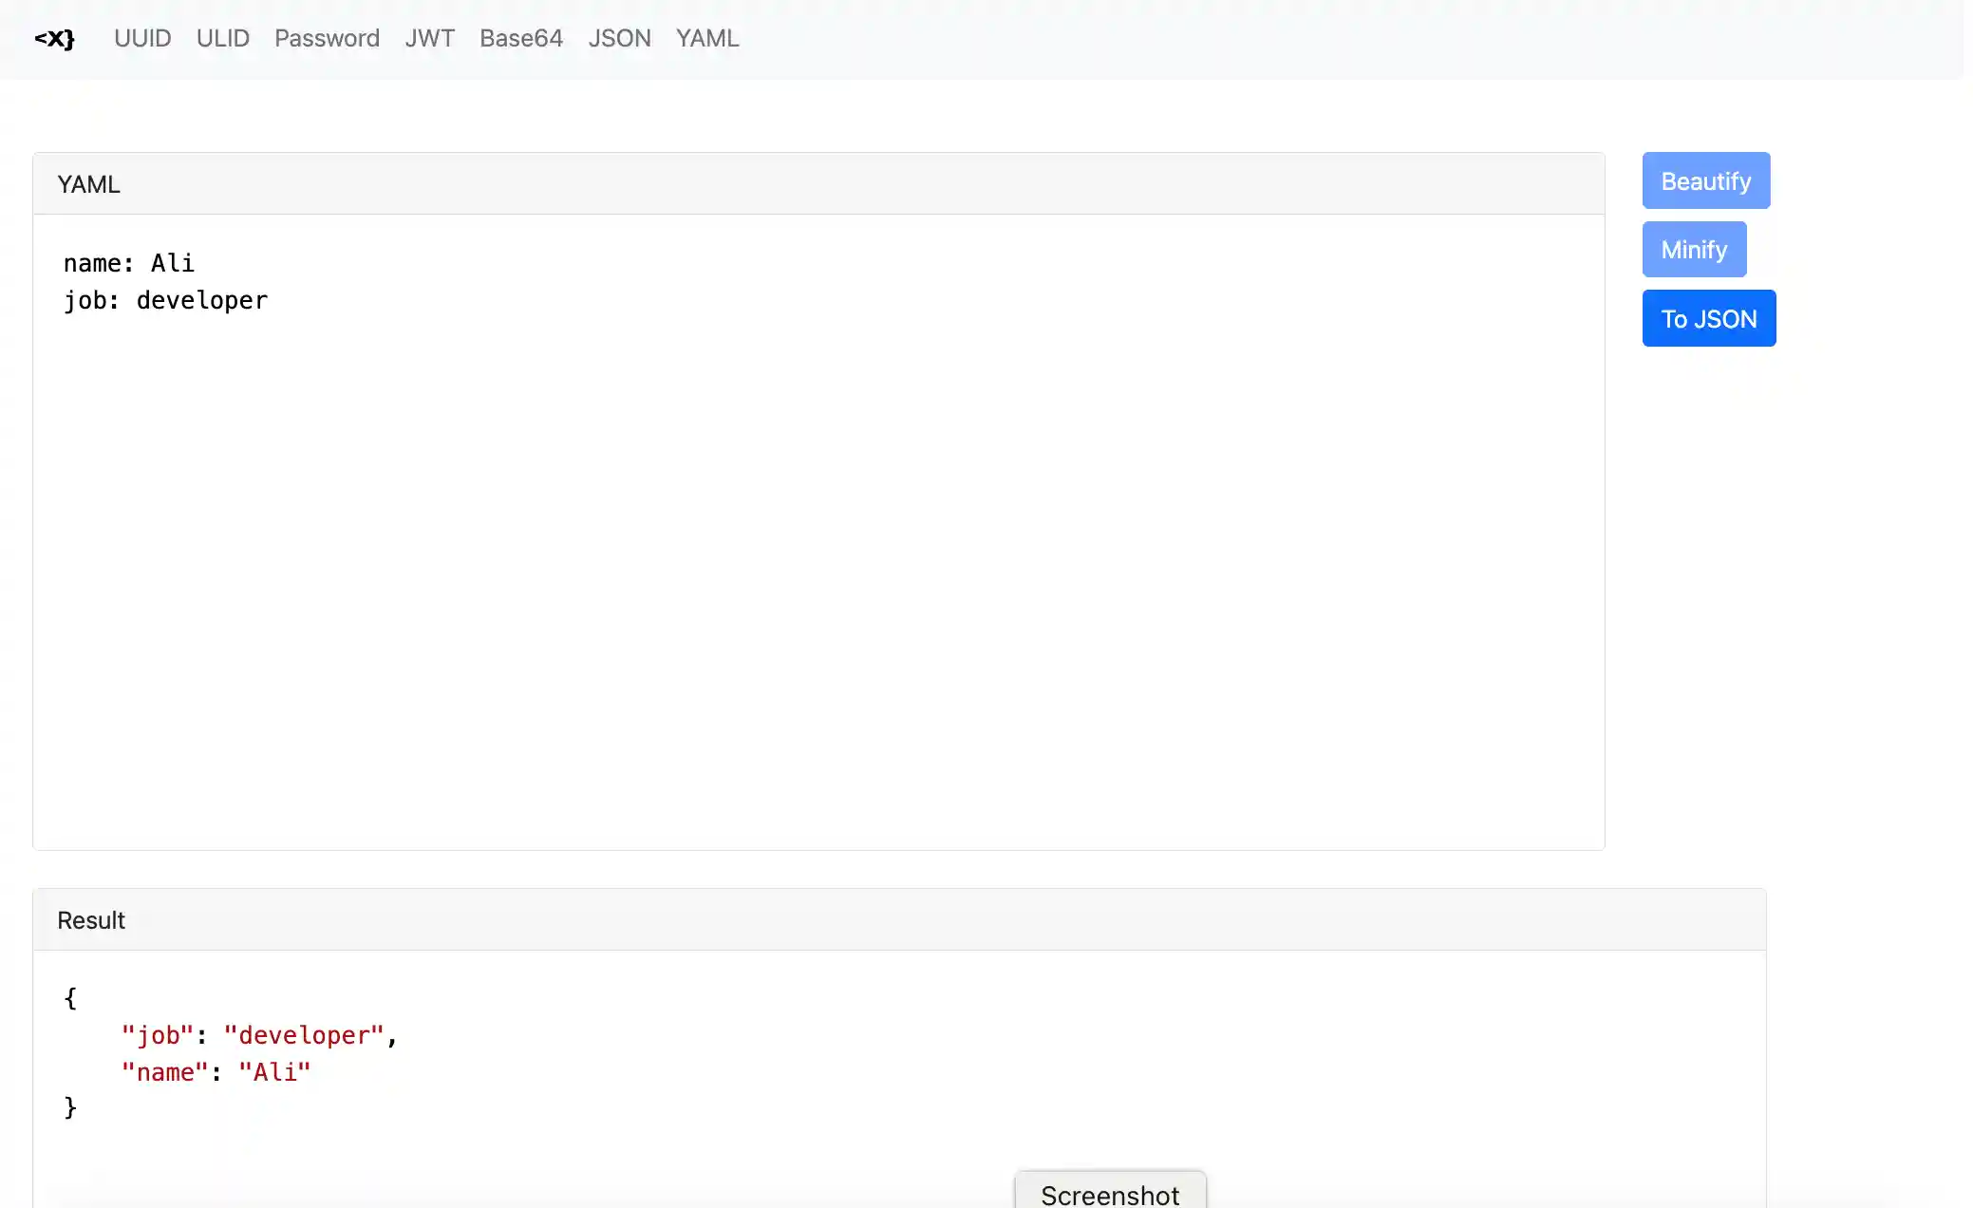Click the Result panel header
1973x1208 pixels.
(897, 920)
